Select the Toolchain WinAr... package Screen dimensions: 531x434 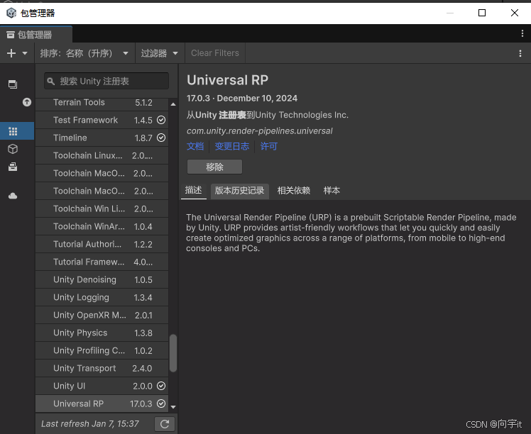(102, 226)
